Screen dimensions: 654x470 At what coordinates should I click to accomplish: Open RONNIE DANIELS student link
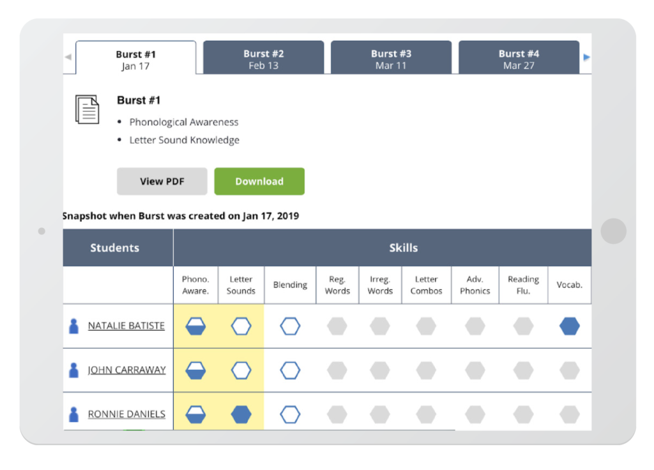click(x=126, y=414)
